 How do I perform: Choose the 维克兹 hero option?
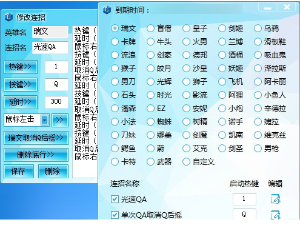[x=258, y=135]
